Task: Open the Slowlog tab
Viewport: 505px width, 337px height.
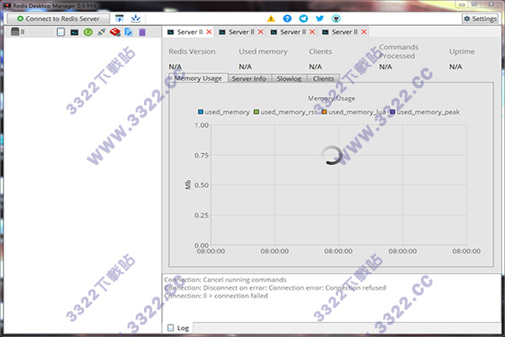Action: tap(289, 78)
